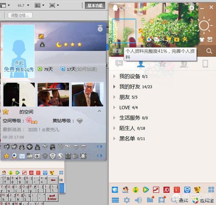Screen dimensions: 216x205
Task: Open first photo thumbnail with dark scene
Action: (19, 95)
